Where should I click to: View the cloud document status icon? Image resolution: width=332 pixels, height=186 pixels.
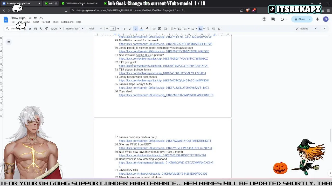41,18
